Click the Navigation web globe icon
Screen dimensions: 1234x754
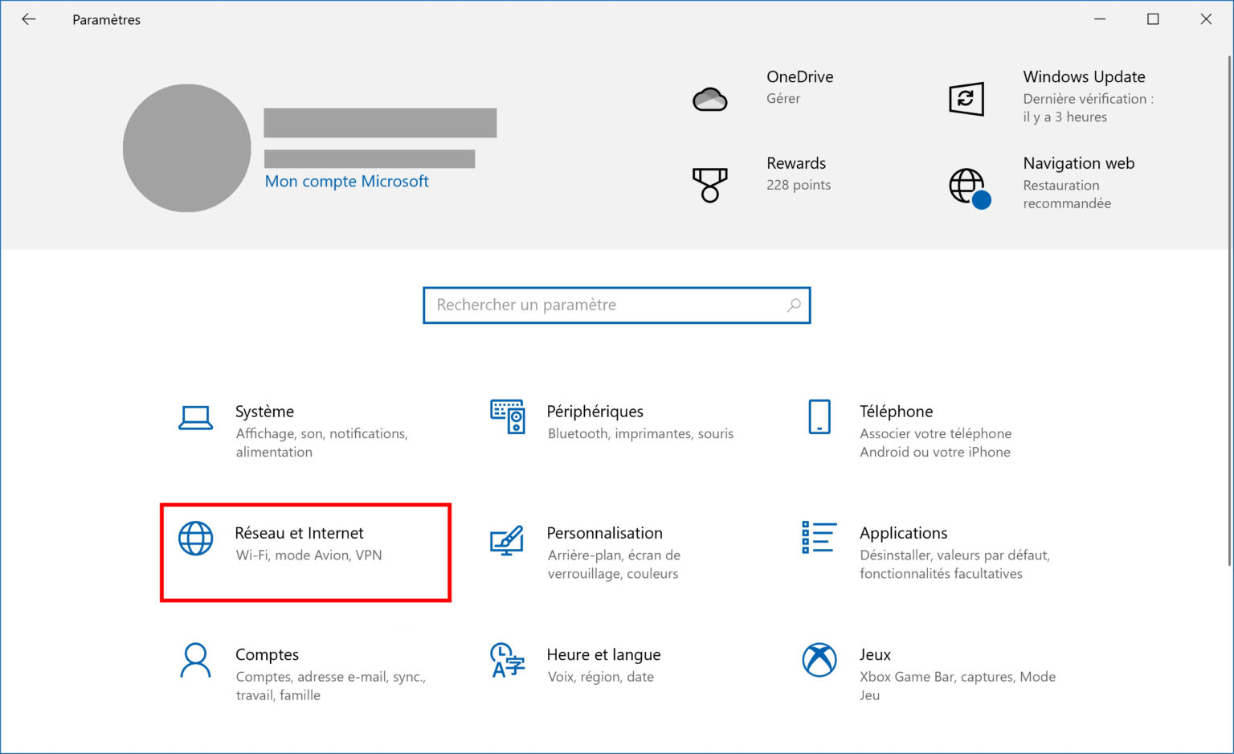[968, 185]
